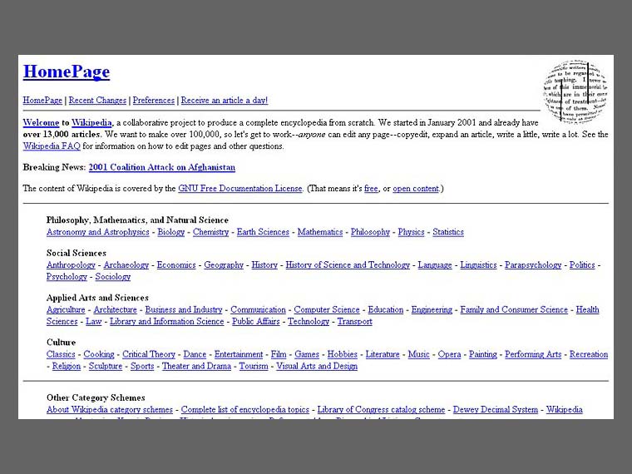Open the Wikipedia FAQ link
Viewport: 632px width, 474px height.
pyautogui.click(x=52, y=146)
